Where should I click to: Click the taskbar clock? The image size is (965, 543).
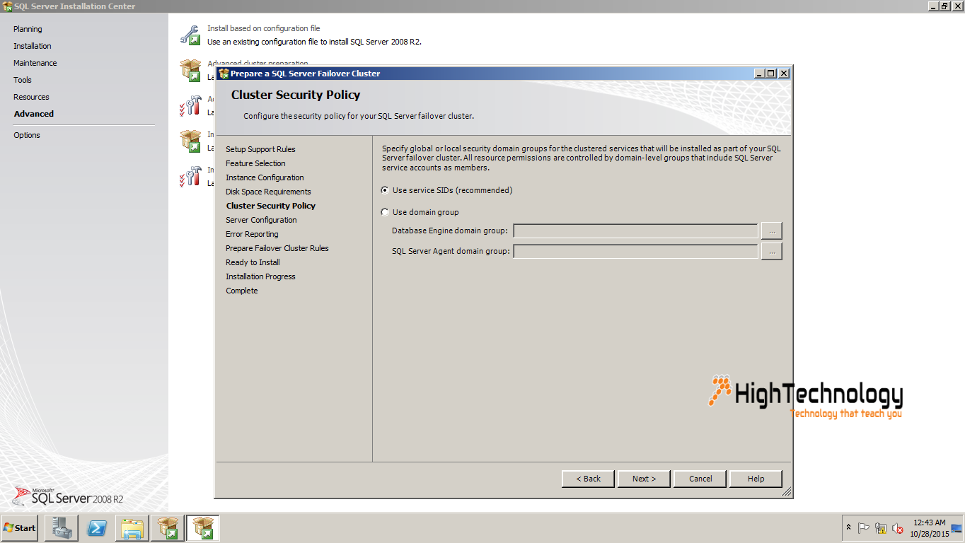(930, 528)
